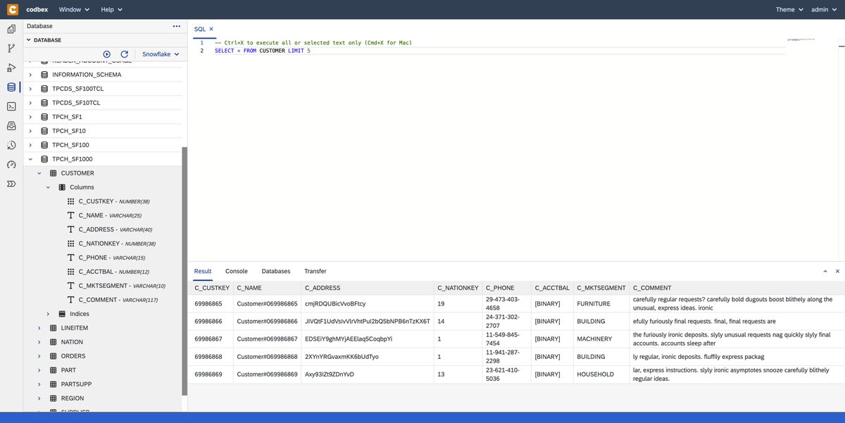Collapse the CUSTOMER table node
This screenshot has width=845, height=423.
(39, 173)
